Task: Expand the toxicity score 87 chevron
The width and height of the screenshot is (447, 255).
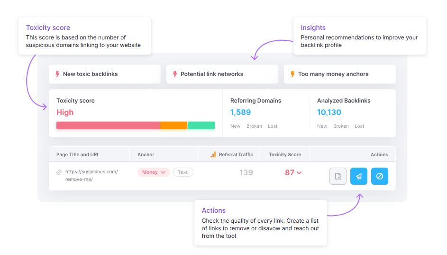Action: click(299, 173)
